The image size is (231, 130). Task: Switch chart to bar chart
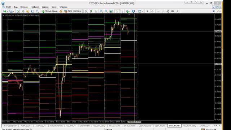(86, 11)
